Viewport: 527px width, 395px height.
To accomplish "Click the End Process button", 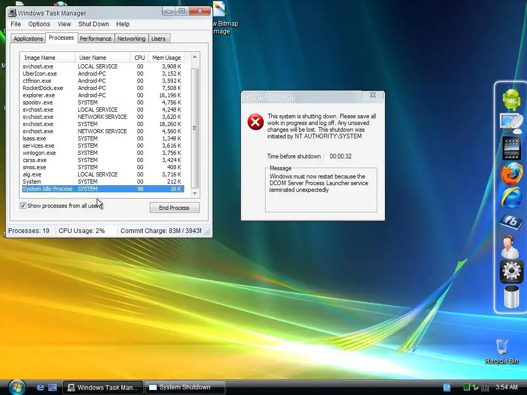I will 174,208.
